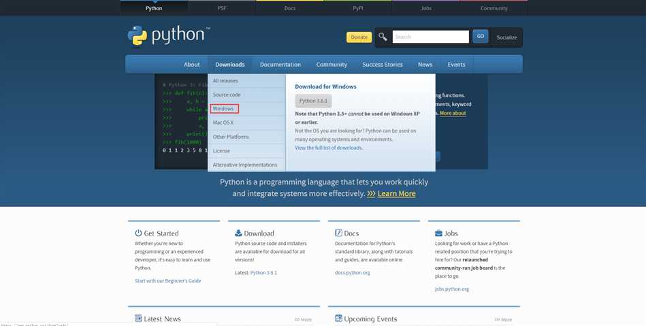
Task: Click the Python logo in the header
Action: tap(169, 35)
